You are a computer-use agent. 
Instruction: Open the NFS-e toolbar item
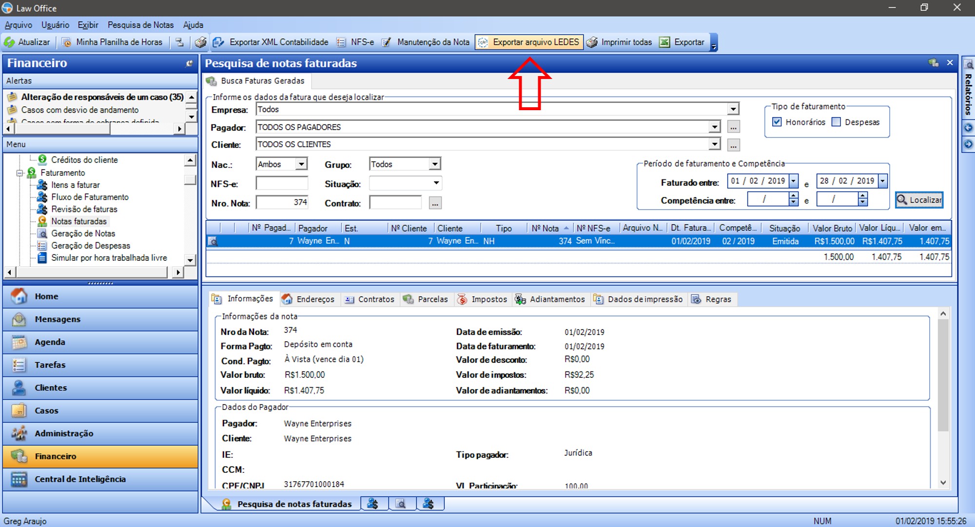pyautogui.click(x=356, y=42)
